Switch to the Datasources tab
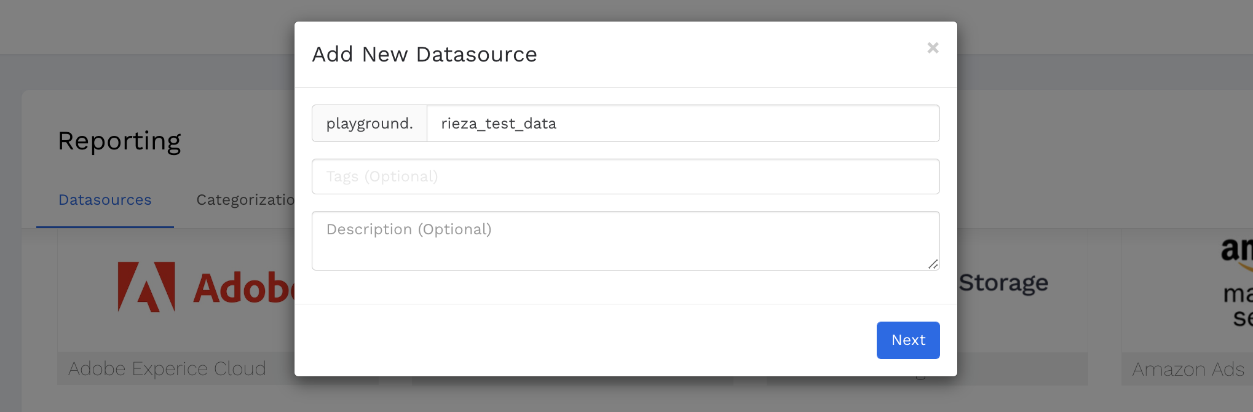Image resolution: width=1253 pixels, height=412 pixels. click(x=105, y=200)
